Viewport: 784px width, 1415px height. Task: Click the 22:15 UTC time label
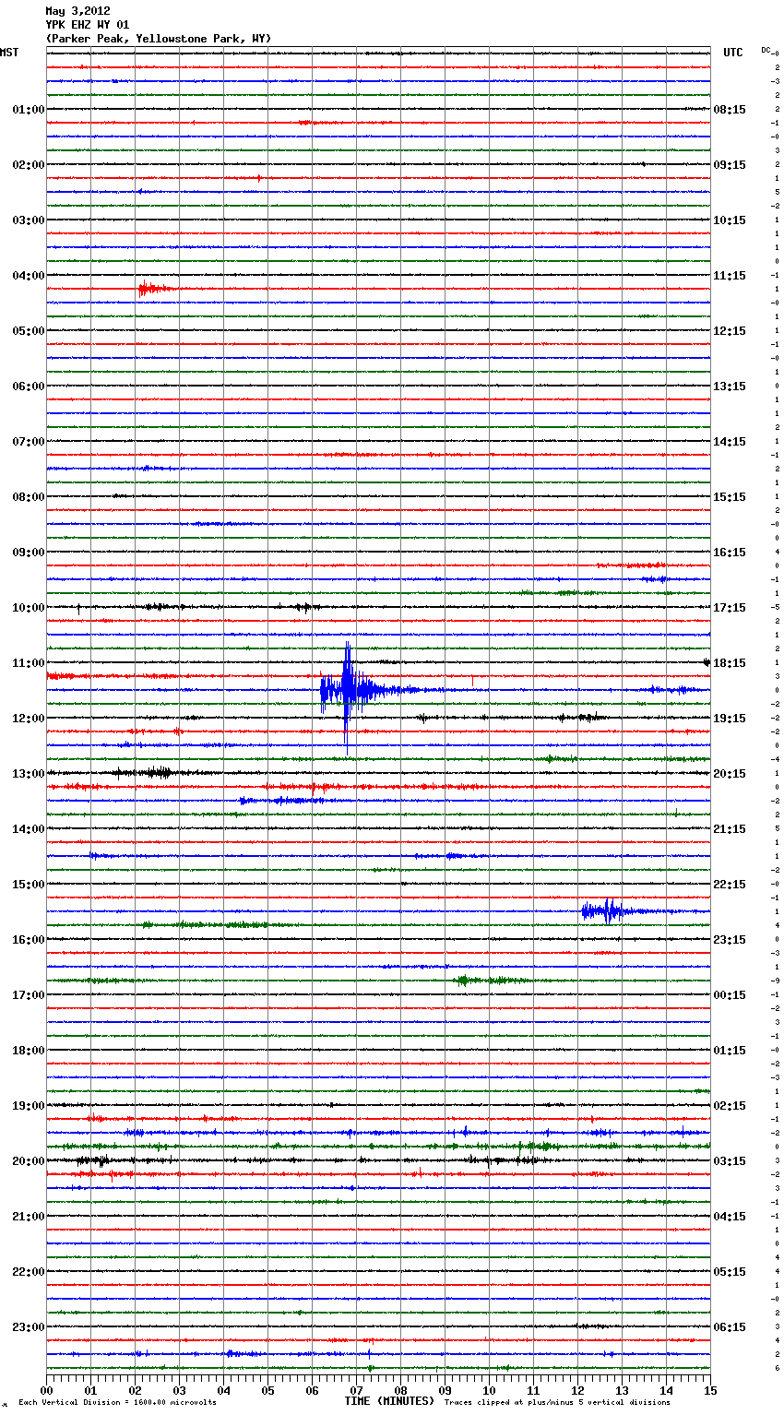click(730, 884)
